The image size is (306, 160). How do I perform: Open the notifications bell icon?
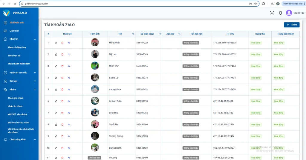(280, 13)
